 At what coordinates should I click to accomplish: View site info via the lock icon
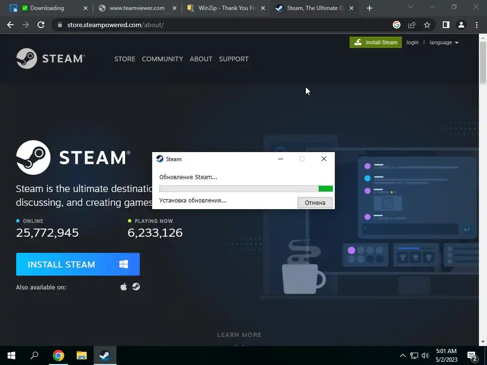(x=60, y=25)
